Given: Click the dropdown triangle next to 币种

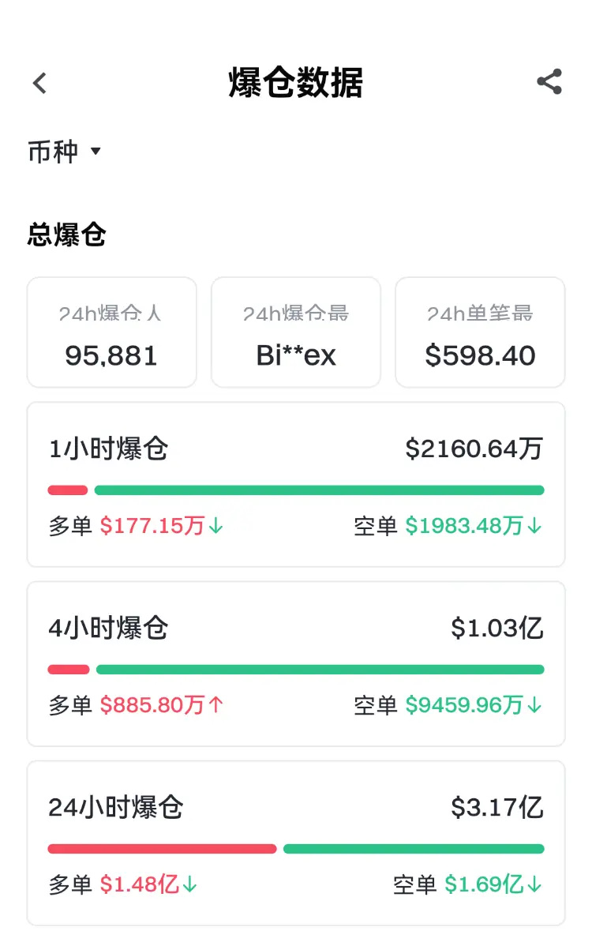Looking at the screenshot, I should coord(96,151).
